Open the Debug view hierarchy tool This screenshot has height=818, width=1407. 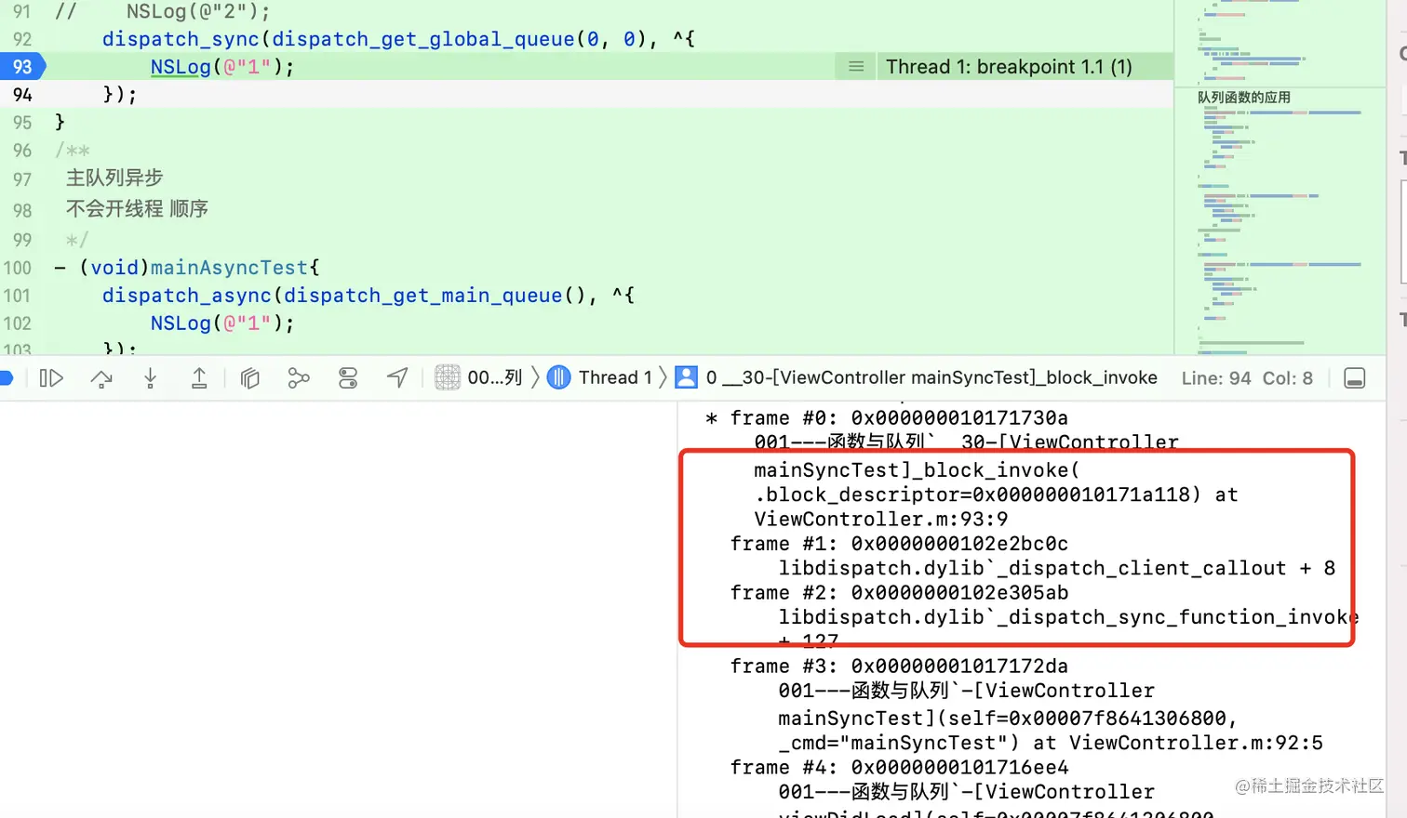(x=249, y=378)
